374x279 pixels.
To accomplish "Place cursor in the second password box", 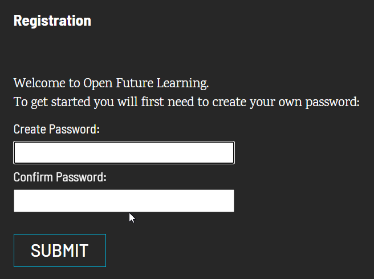I will (124, 201).
